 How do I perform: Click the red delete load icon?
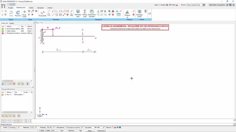click(113, 15)
